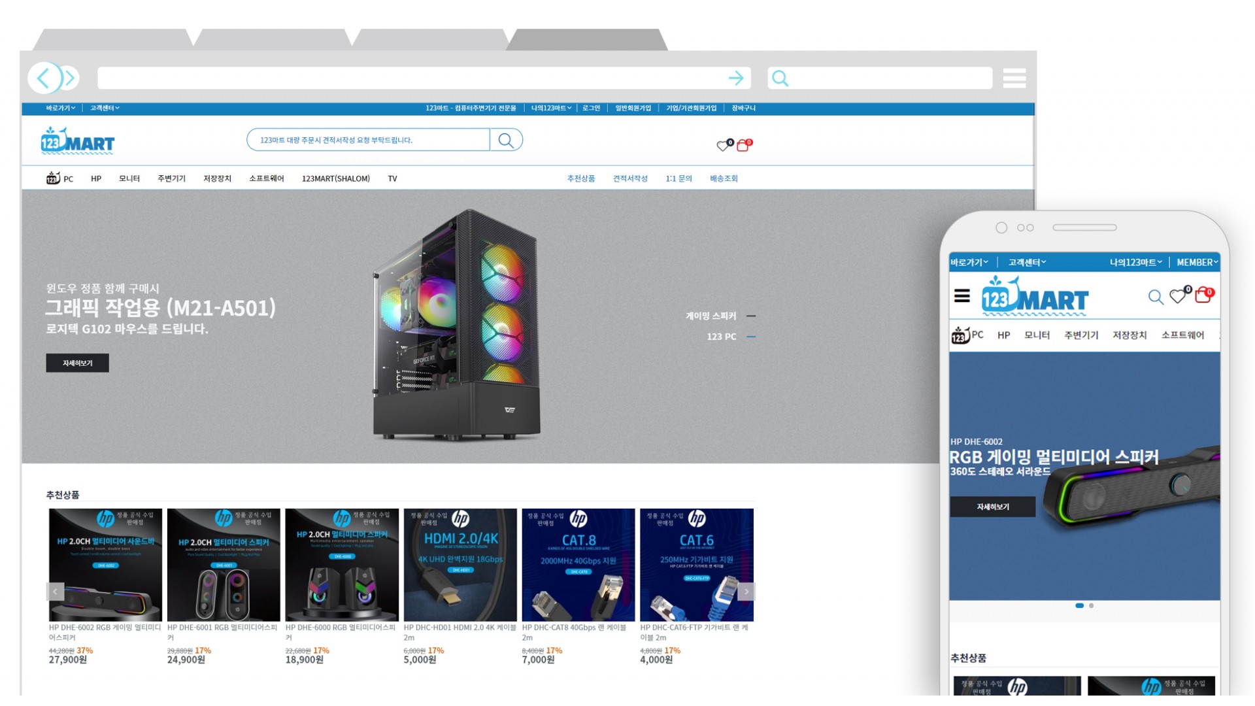Open the HP category in desktop menu
The width and height of the screenshot is (1255, 706).
coord(96,178)
